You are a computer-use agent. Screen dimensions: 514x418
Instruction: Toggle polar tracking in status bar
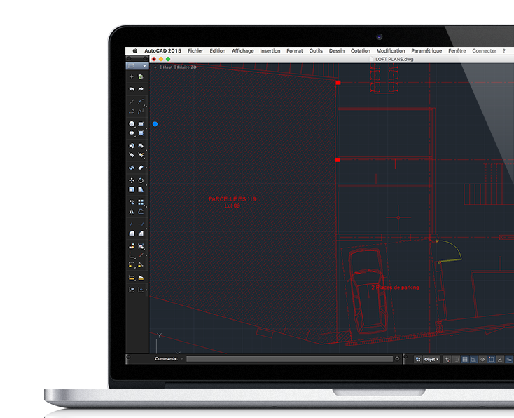(x=482, y=360)
